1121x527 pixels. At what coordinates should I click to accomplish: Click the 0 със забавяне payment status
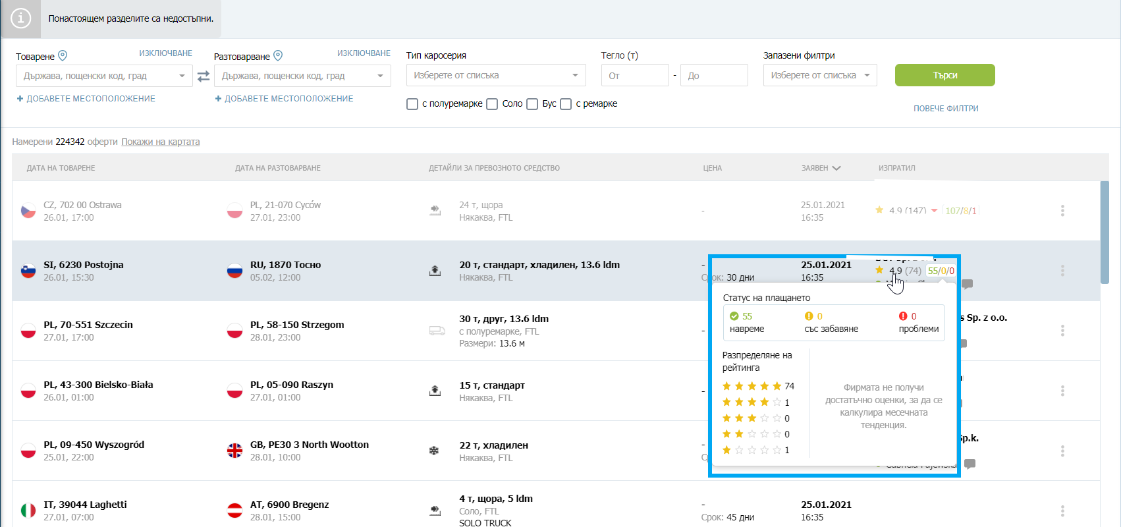[x=831, y=322]
